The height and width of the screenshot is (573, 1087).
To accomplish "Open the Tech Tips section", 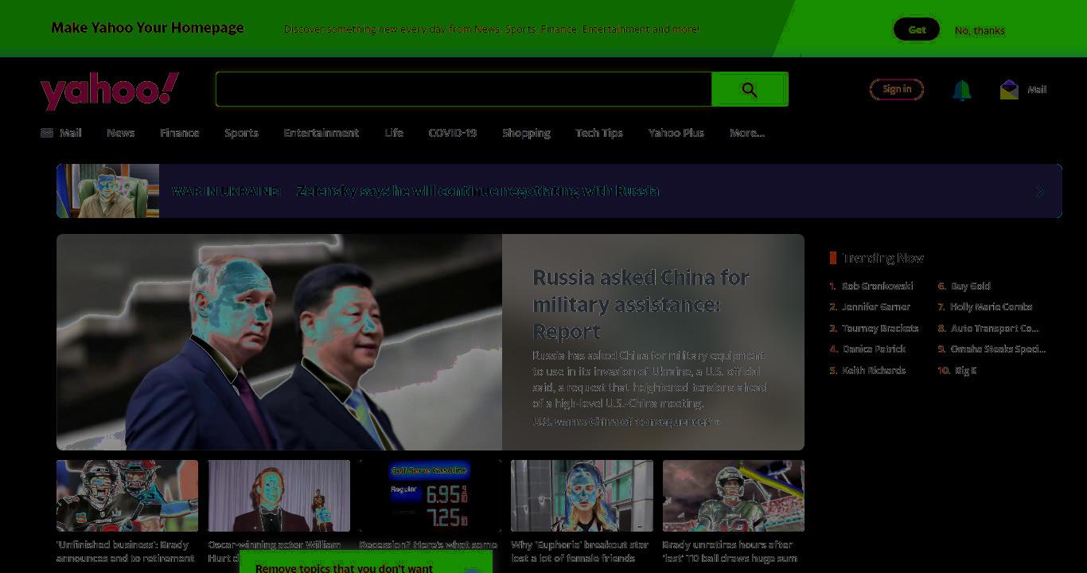I will pos(599,133).
